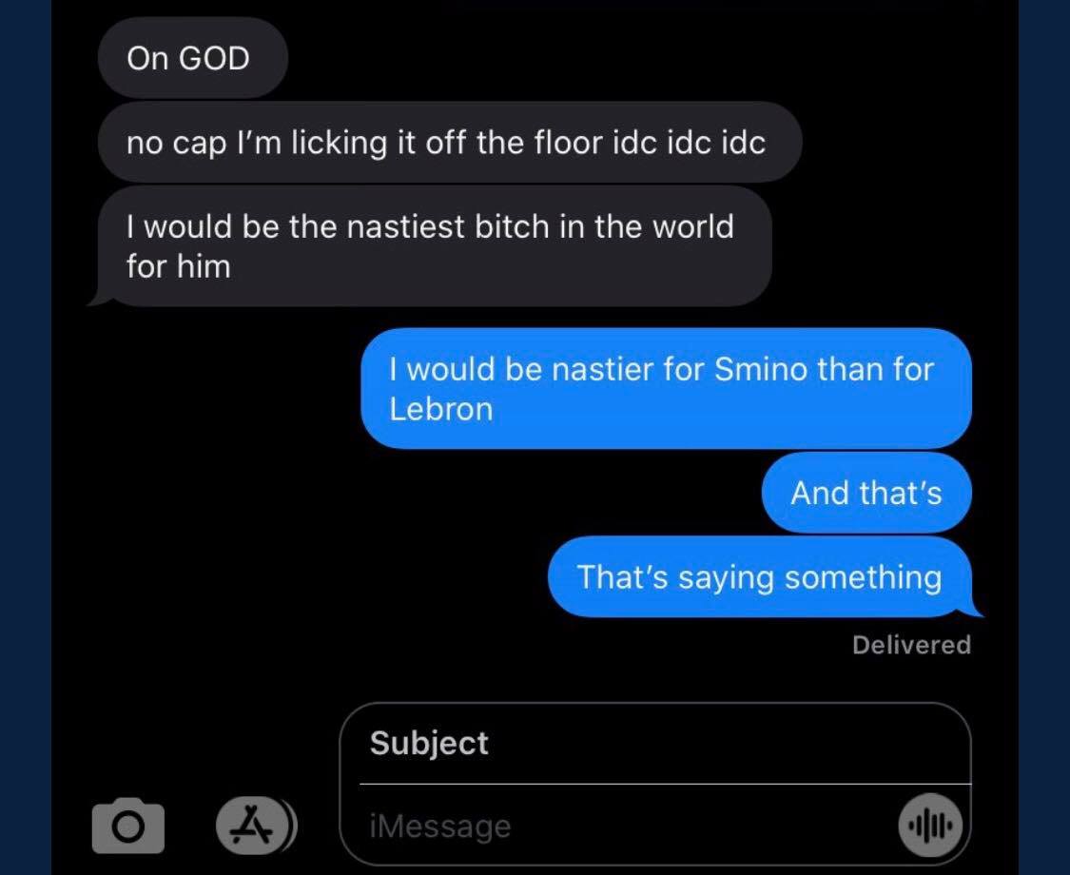Select the 'no cap I'm licking it' message
The width and height of the screenshot is (1070, 875).
449,143
